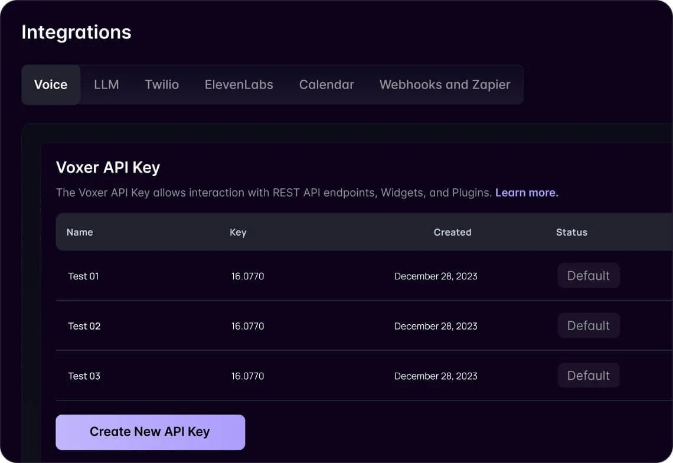Select the Test 03 API key row
This screenshot has height=463, width=673.
[x=83, y=376]
